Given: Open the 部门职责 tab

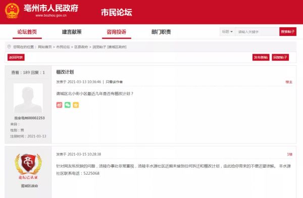Looking at the screenshot, I should pos(161,32).
